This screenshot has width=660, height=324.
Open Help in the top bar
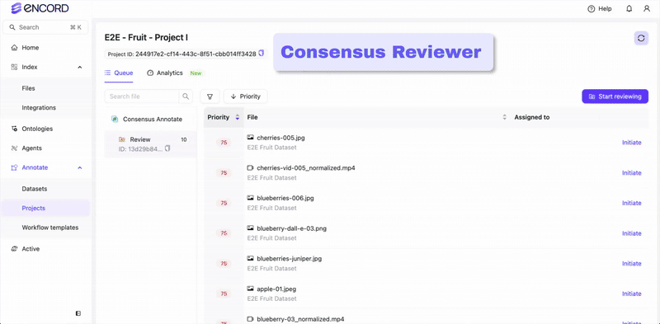point(600,8)
